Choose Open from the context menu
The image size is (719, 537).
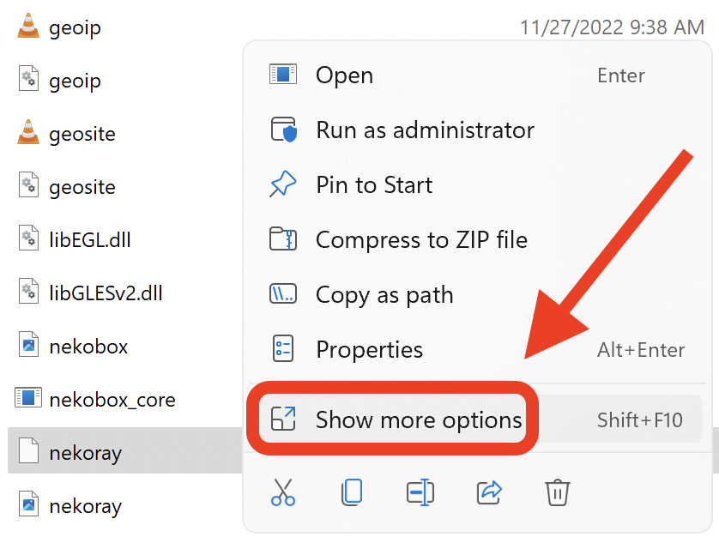tap(344, 75)
